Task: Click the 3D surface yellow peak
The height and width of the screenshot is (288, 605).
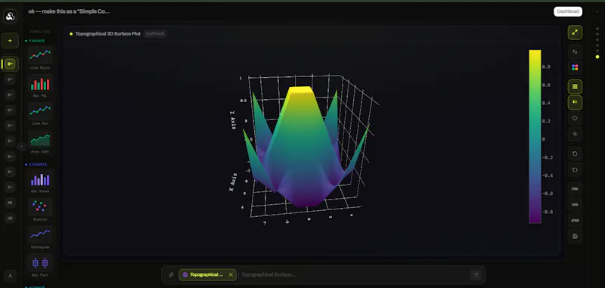Action: click(x=300, y=89)
